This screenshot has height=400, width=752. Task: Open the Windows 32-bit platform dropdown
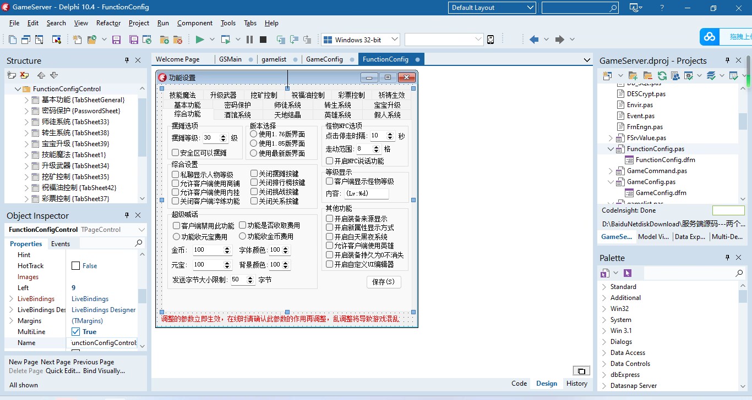click(394, 40)
